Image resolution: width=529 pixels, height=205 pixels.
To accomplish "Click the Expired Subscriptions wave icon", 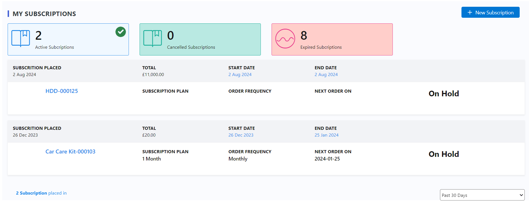I will pos(285,39).
